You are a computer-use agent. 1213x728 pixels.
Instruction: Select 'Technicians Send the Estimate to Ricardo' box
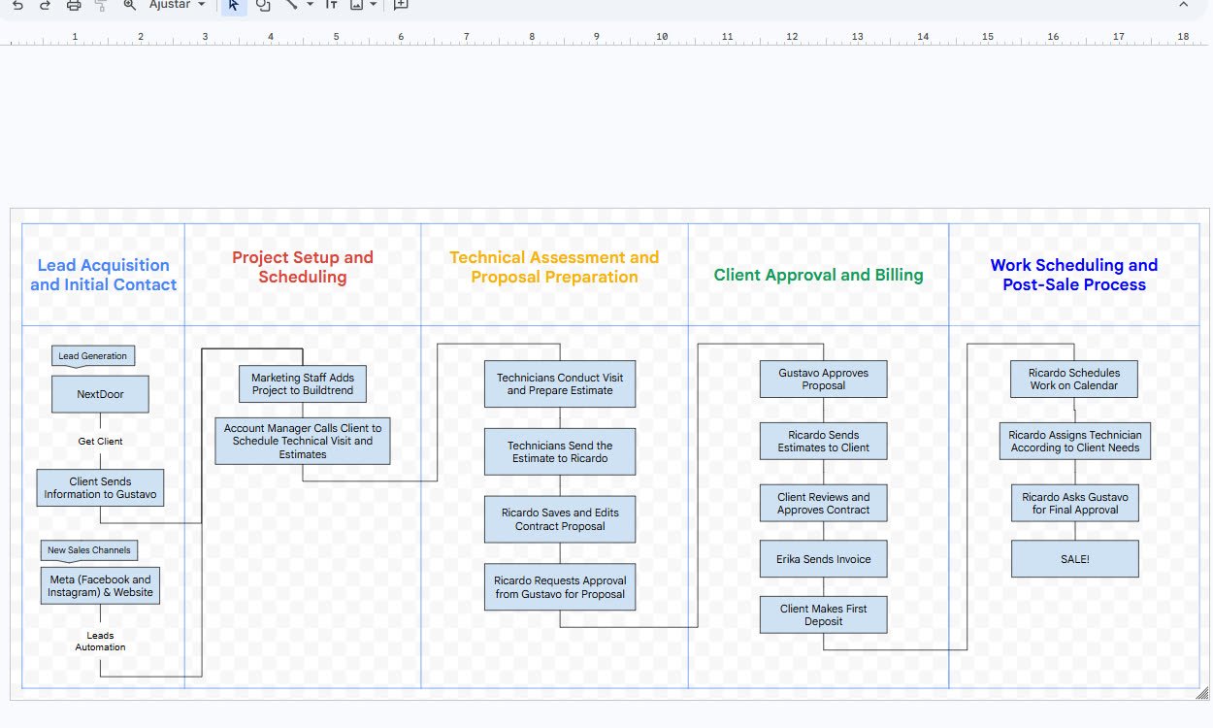[x=560, y=451]
